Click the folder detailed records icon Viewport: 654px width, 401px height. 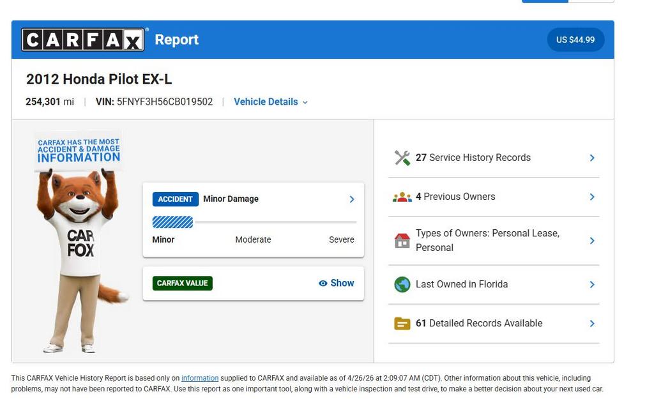[402, 324]
